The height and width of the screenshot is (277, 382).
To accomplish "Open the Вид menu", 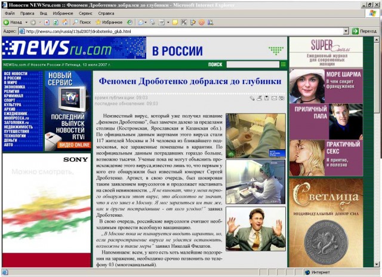I will pyautogui.click(x=44, y=13).
